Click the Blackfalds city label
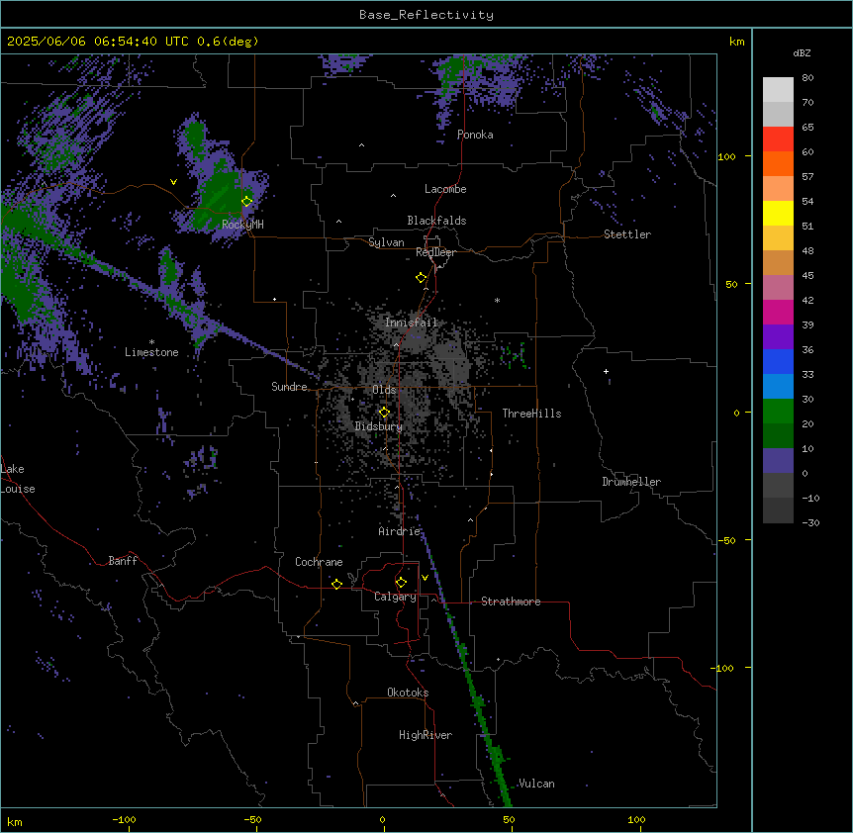The width and height of the screenshot is (853, 833). click(x=436, y=221)
